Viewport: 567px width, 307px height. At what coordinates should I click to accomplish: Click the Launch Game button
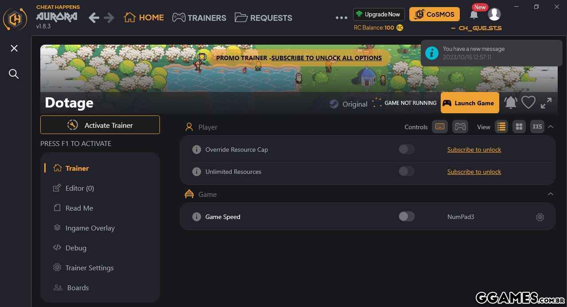coord(470,103)
